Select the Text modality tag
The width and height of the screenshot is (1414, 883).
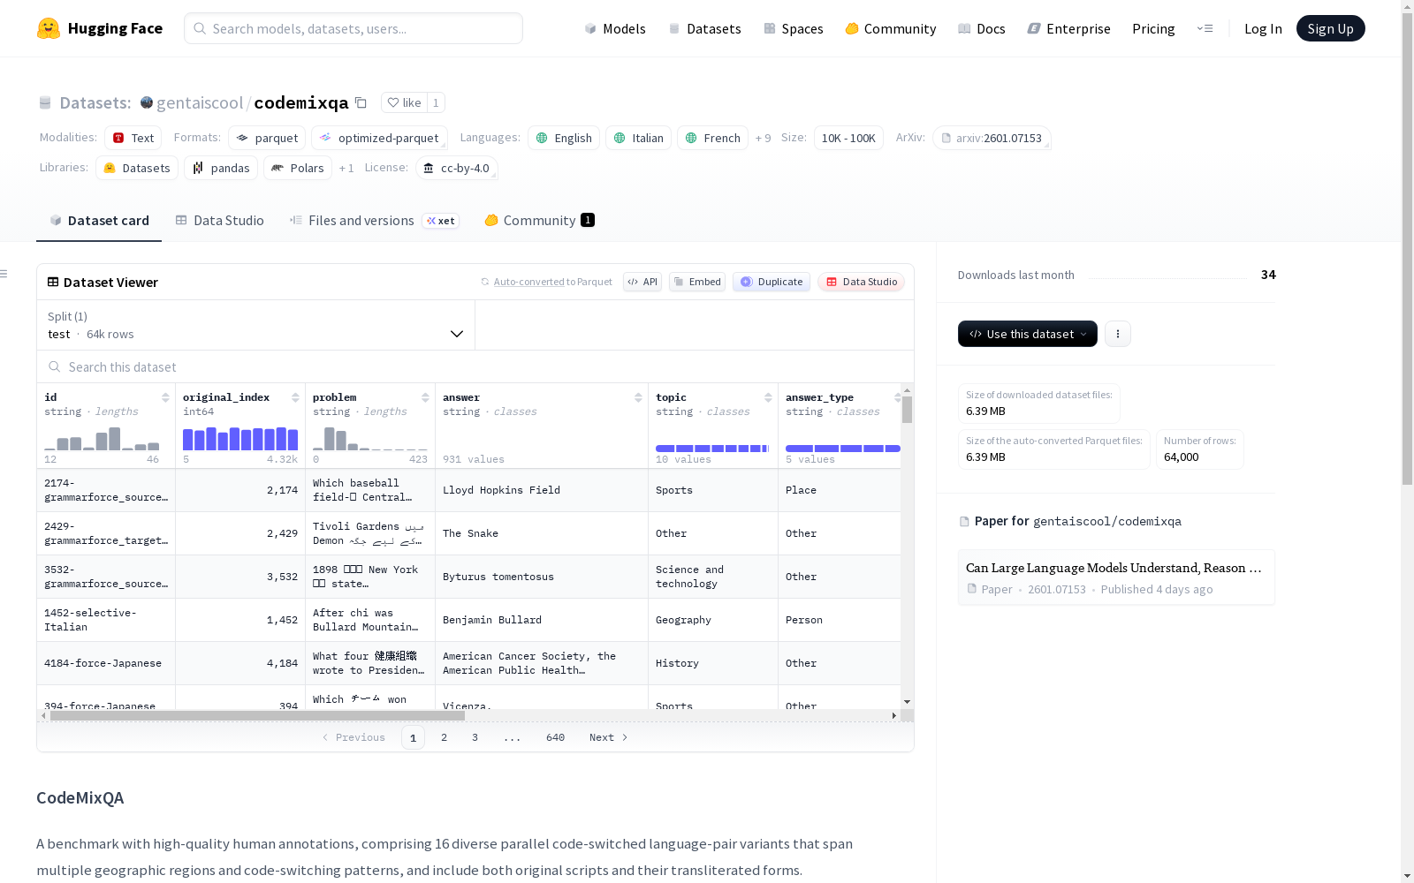coord(133,138)
